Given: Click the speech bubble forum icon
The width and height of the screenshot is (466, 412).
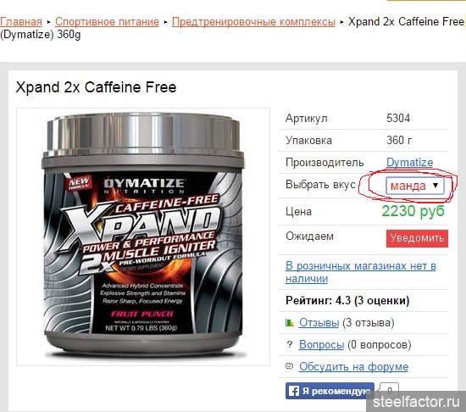Looking at the screenshot, I should point(289,366).
